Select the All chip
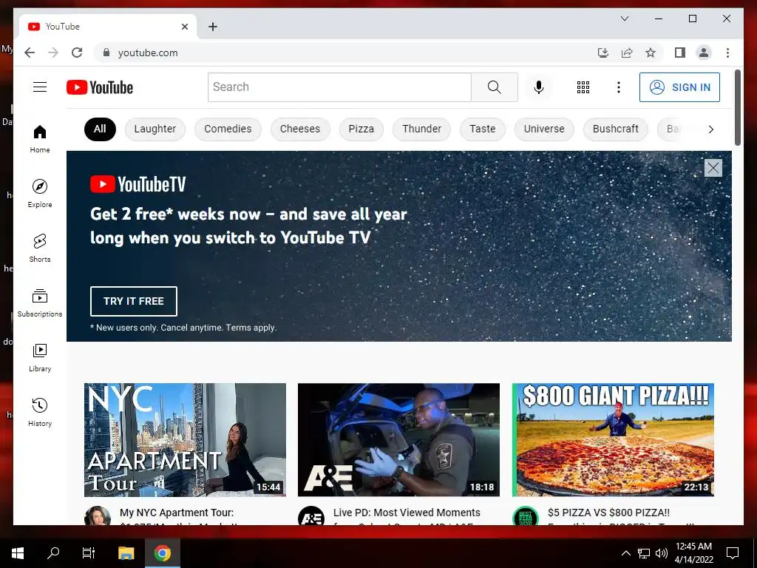This screenshot has width=757, height=568. pos(100,129)
